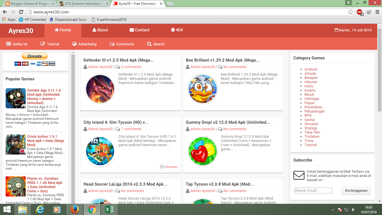The image size is (382, 215).
Task: Click Bee Brilliant game icon
Action: click(202, 89)
